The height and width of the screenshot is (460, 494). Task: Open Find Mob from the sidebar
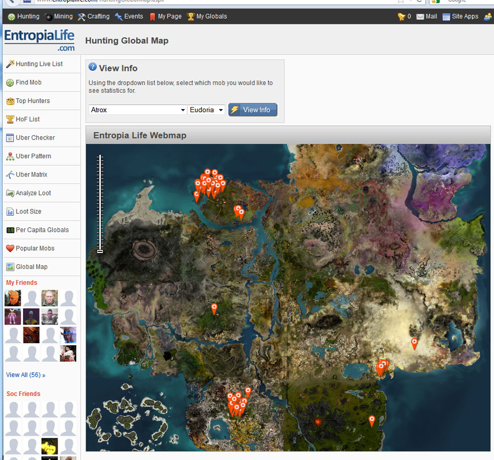[x=42, y=82]
